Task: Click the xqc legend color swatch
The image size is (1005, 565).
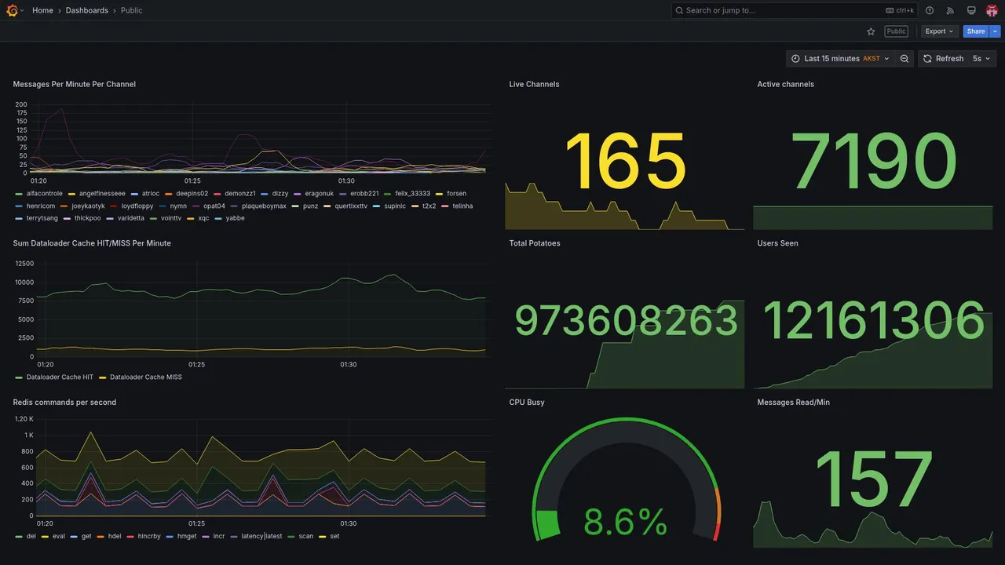Action: [191, 218]
